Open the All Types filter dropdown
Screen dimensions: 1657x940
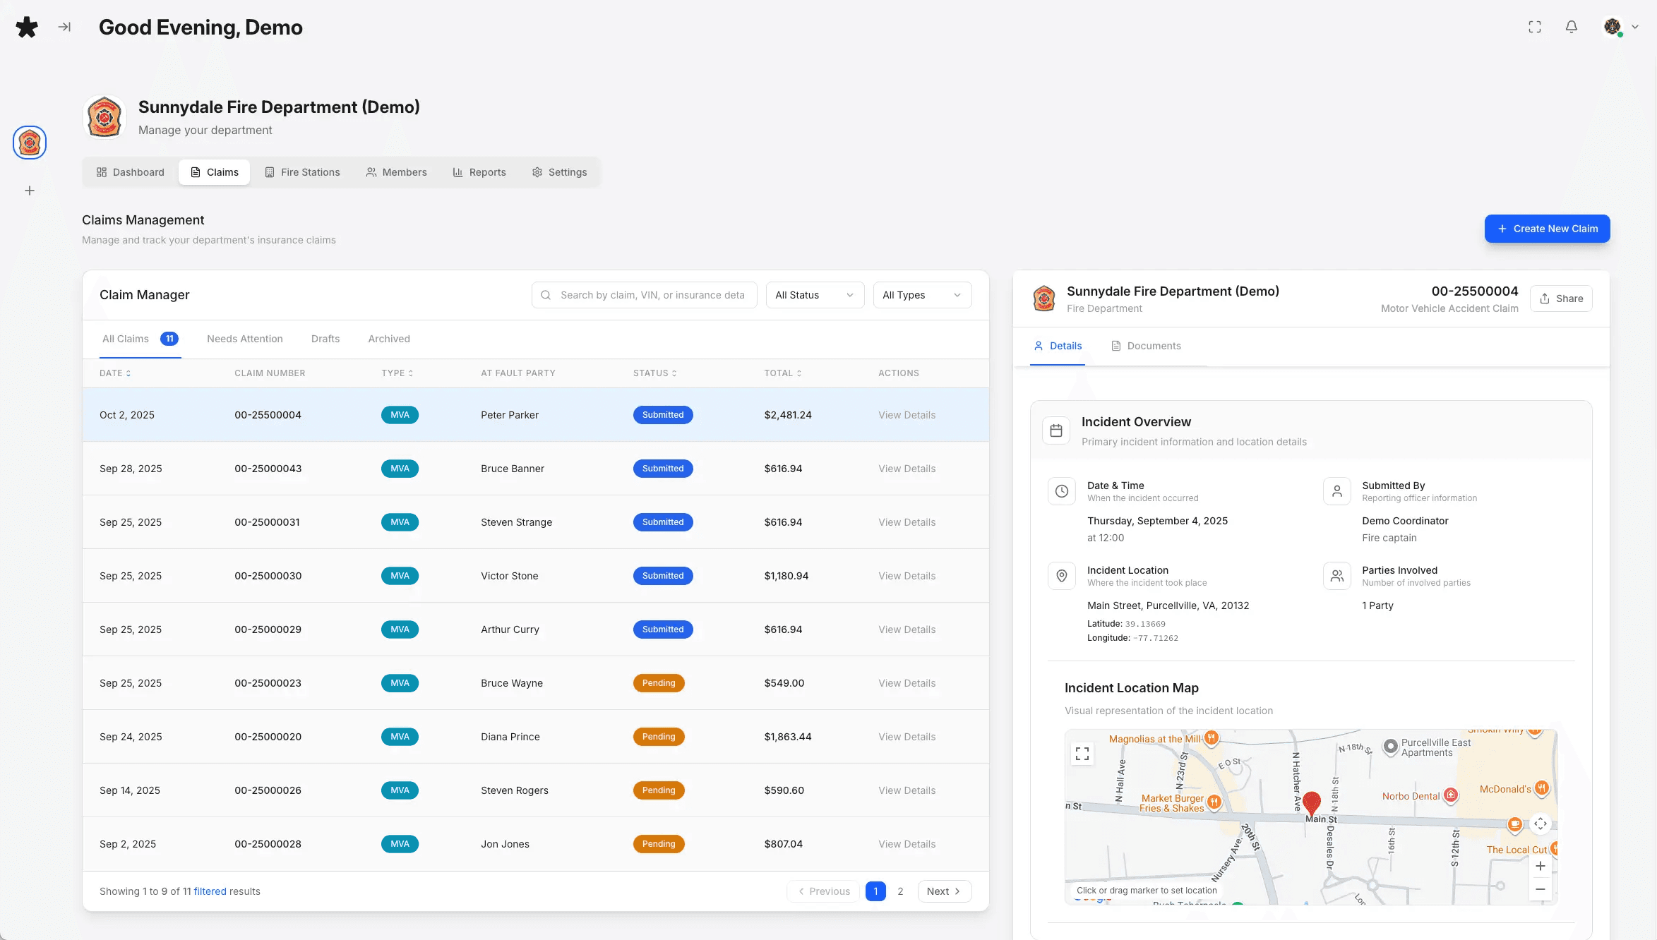(922, 295)
